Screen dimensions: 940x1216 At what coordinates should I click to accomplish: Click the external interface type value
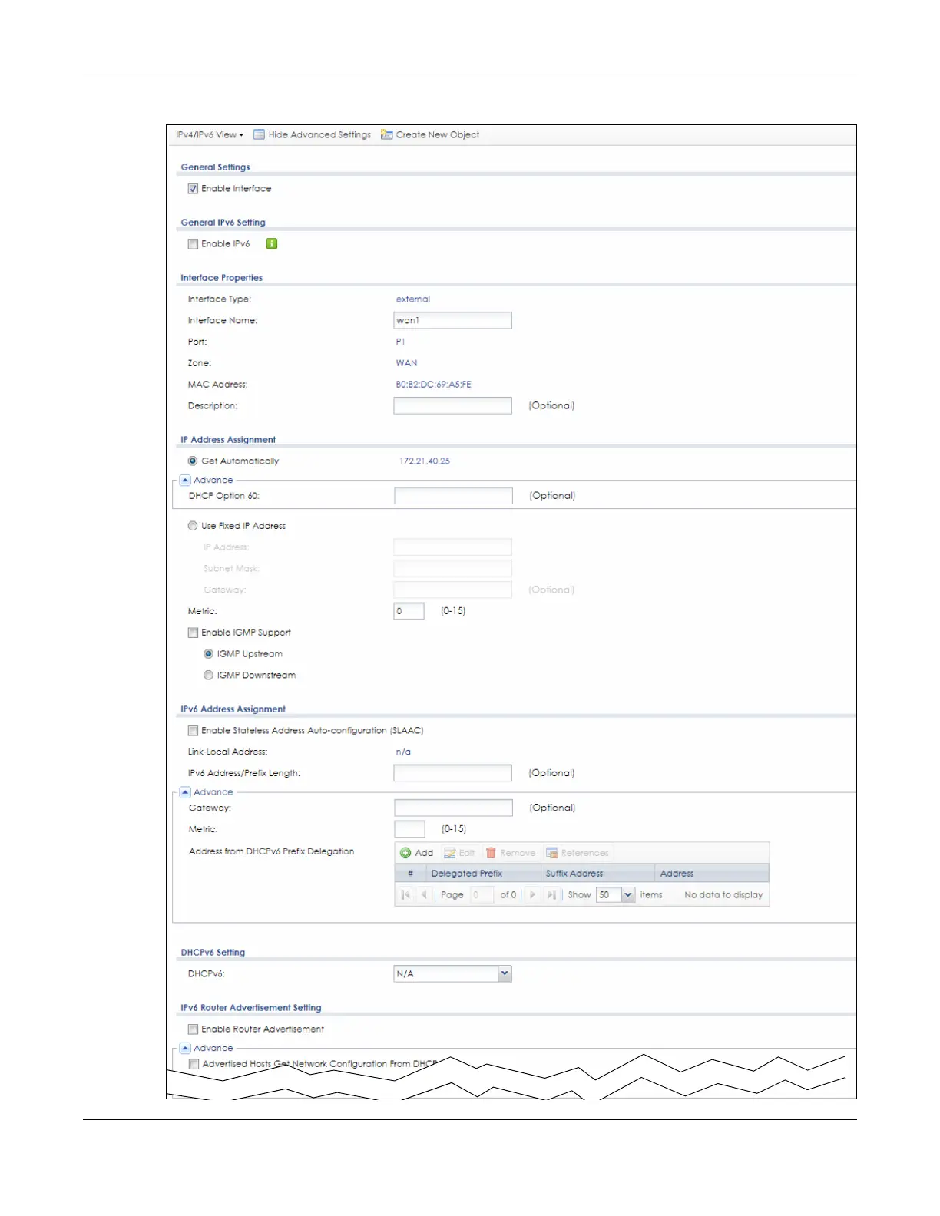click(x=413, y=299)
